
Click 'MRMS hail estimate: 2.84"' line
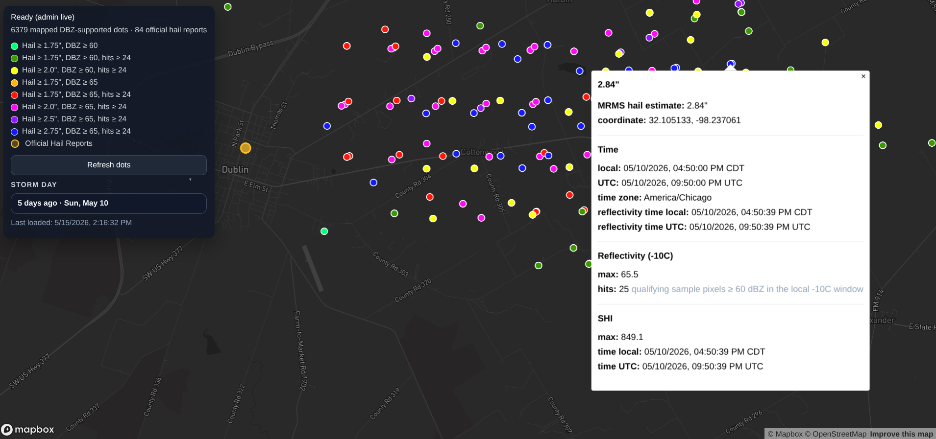[x=652, y=106]
